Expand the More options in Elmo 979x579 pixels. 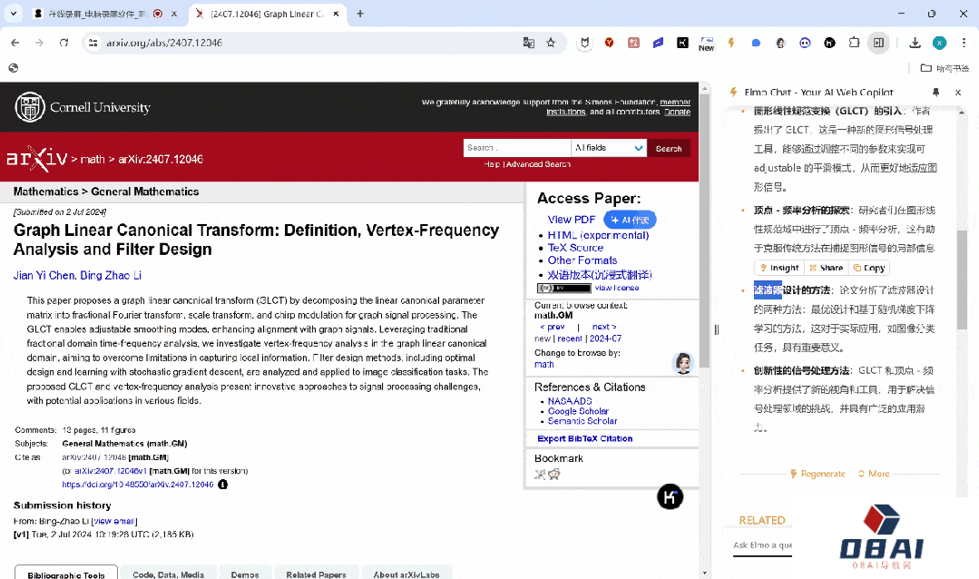click(x=873, y=474)
